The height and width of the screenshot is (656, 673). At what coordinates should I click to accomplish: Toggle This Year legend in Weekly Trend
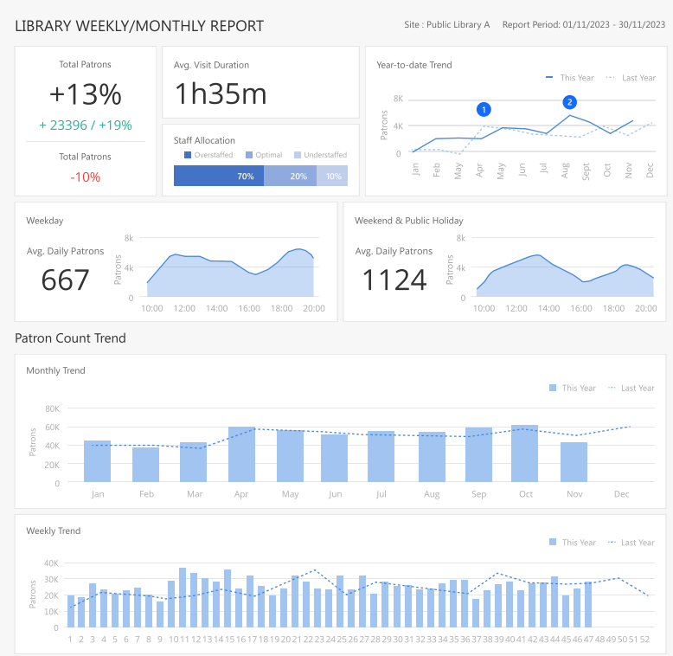[x=572, y=543]
